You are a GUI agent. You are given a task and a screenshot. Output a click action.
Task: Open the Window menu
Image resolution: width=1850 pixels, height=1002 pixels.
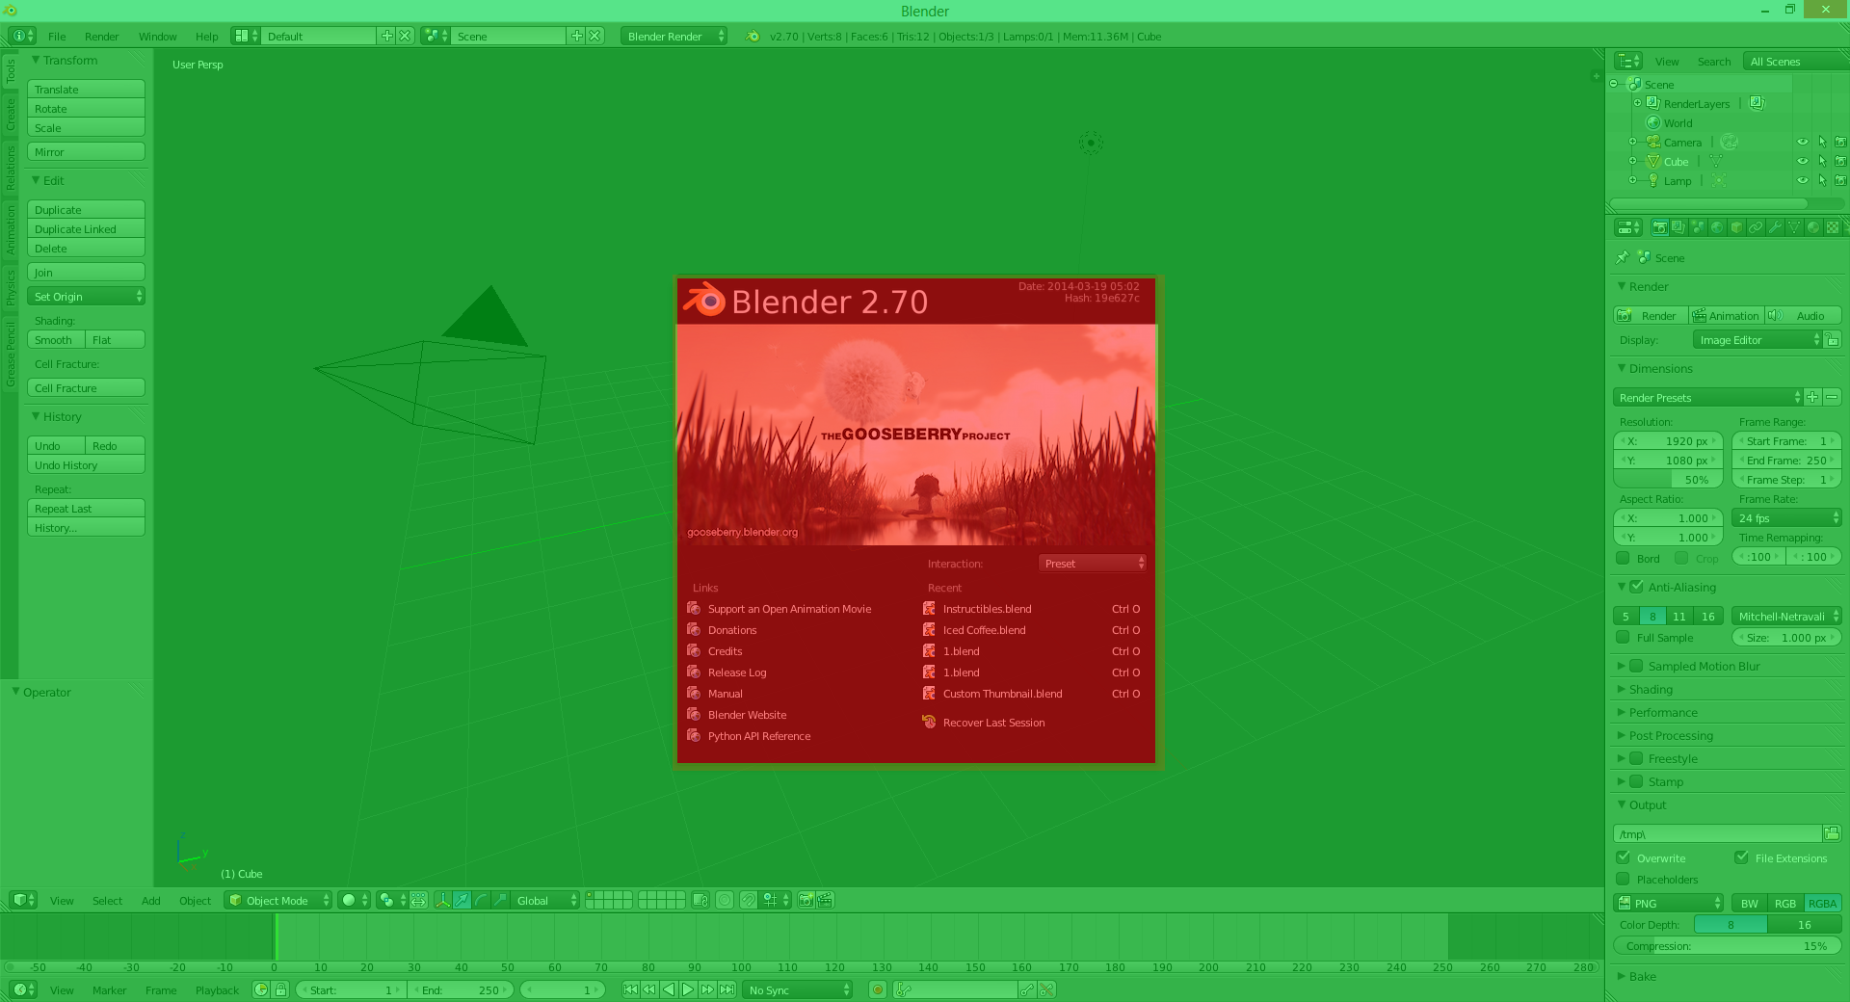tap(157, 36)
